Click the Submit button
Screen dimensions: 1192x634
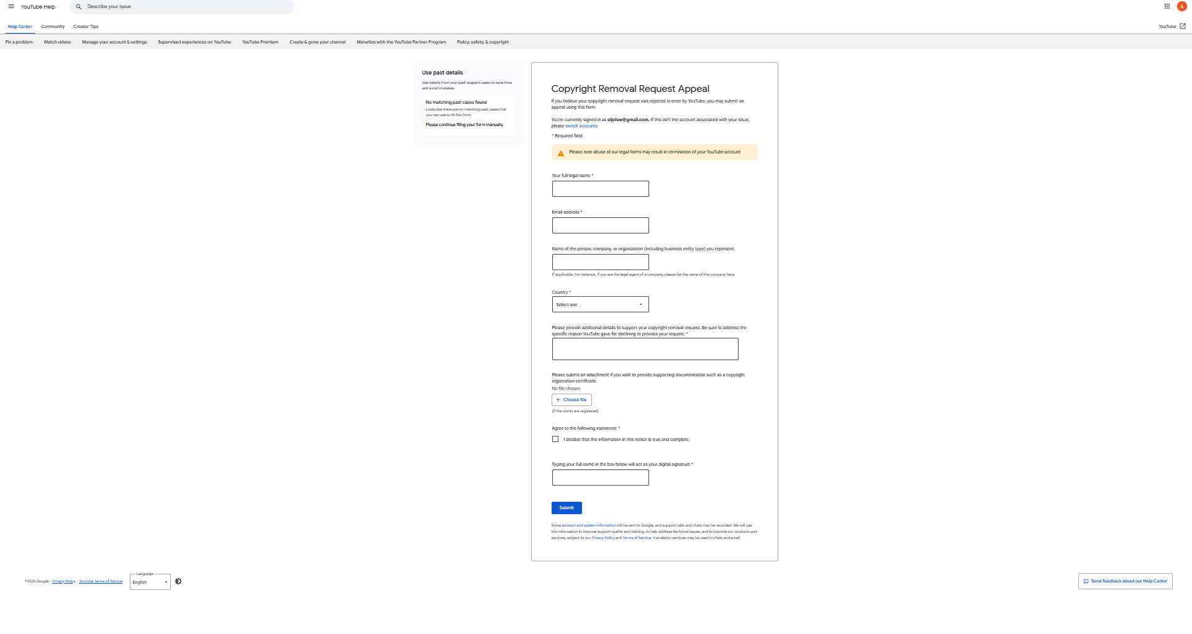click(x=566, y=508)
